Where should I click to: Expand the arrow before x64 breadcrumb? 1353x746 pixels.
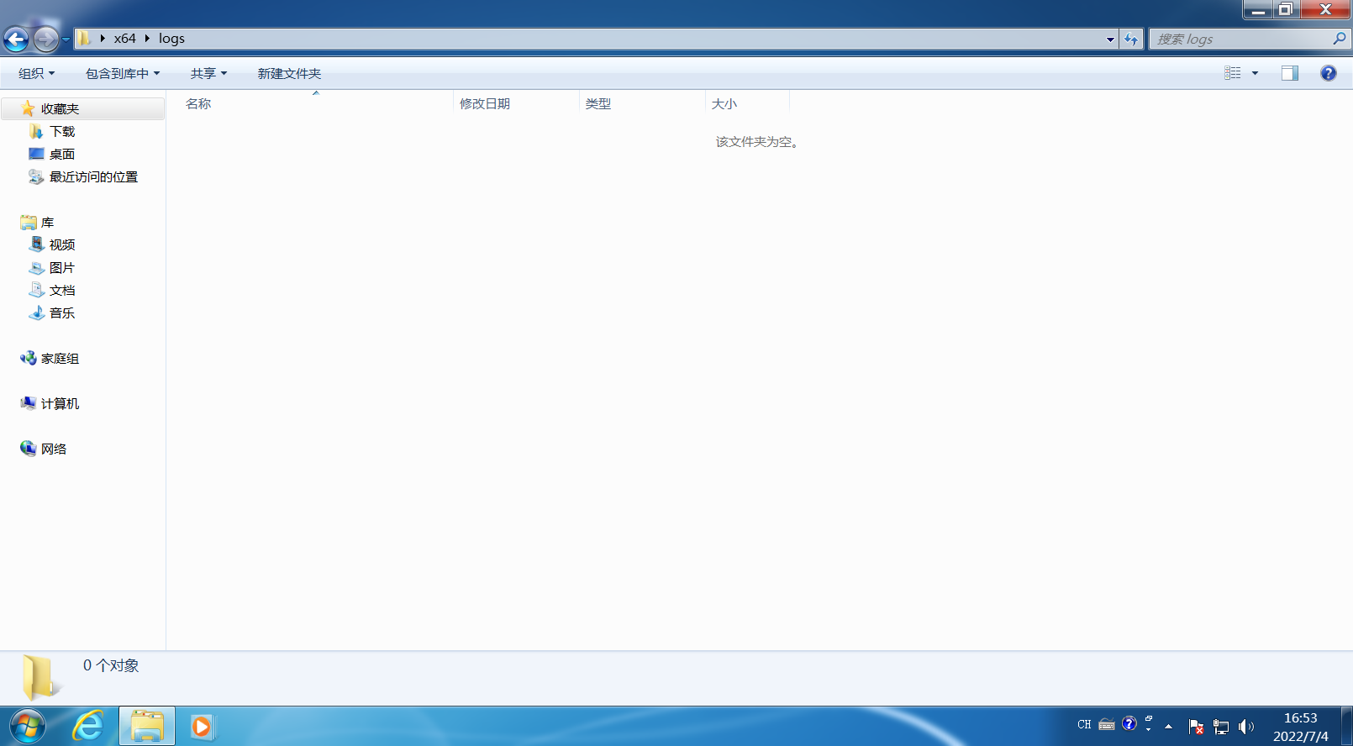pos(103,39)
